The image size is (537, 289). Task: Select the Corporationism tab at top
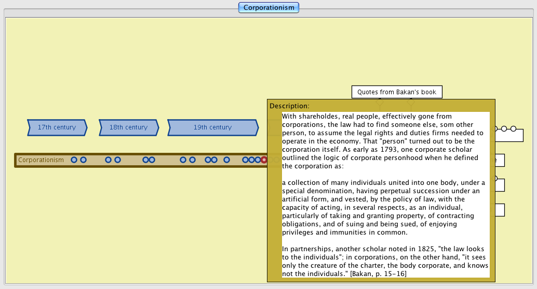pyautogui.click(x=268, y=7)
